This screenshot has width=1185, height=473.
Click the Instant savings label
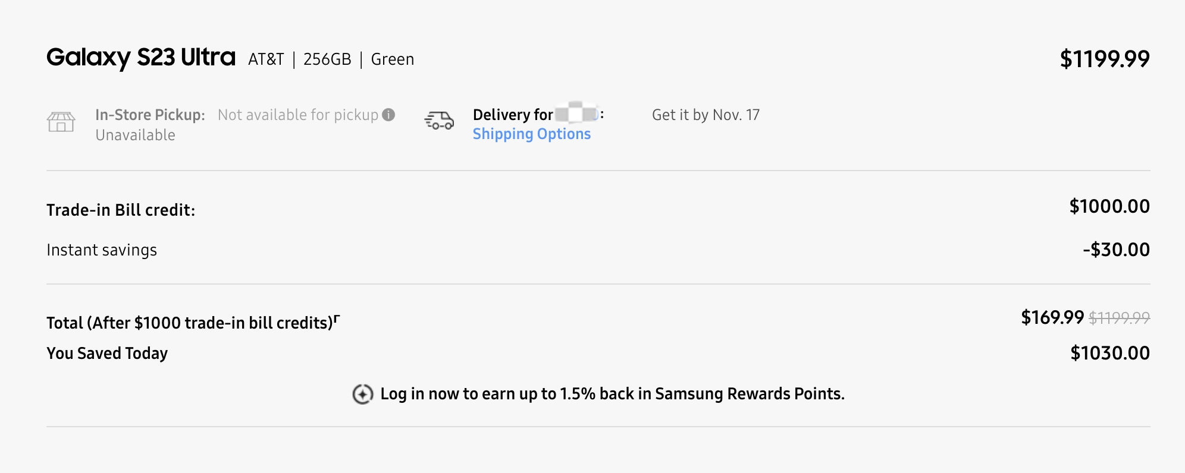(x=102, y=250)
